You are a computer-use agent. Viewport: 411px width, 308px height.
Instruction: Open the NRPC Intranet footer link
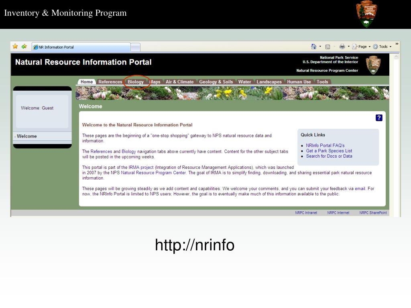point(306,213)
